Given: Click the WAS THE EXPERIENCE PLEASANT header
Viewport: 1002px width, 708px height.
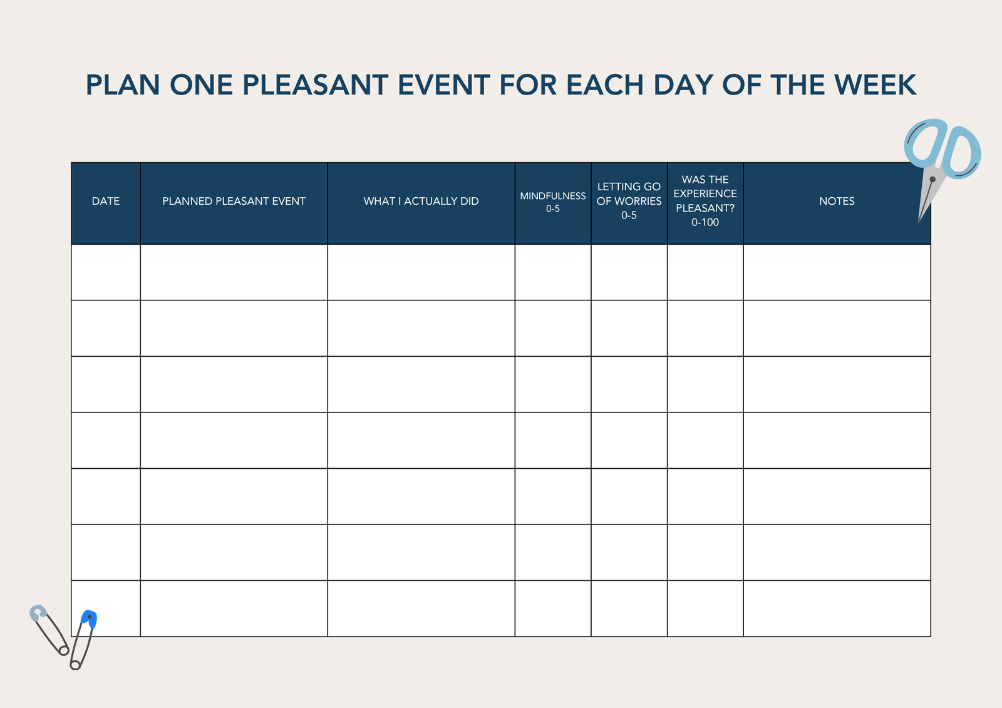Looking at the screenshot, I should pyautogui.click(x=705, y=201).
